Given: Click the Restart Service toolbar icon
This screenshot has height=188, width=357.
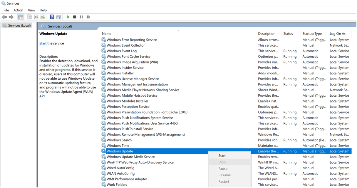Looking at the screenshot, I should click(x=88, y=17).
